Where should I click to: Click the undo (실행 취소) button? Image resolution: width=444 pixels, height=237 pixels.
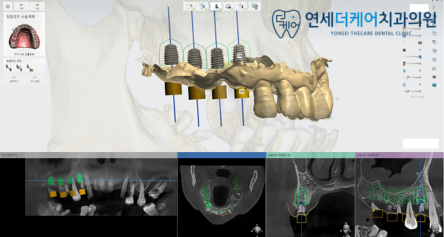coord(14,79)
